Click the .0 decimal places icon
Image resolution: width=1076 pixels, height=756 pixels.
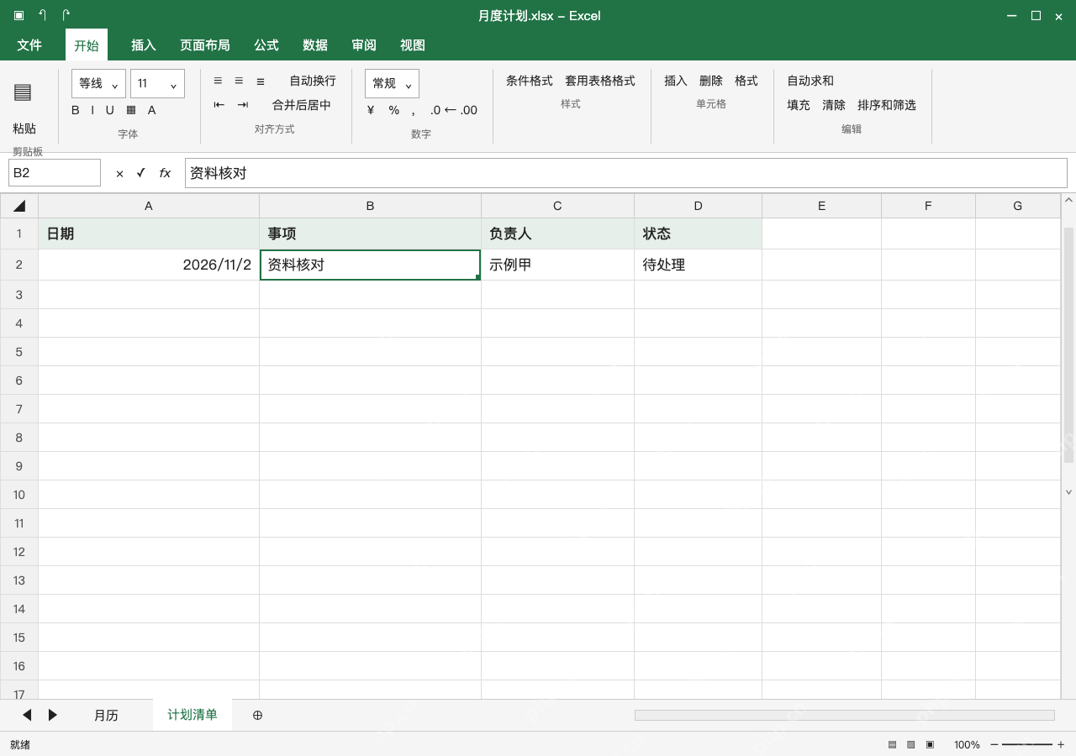(x=435, y=110)
